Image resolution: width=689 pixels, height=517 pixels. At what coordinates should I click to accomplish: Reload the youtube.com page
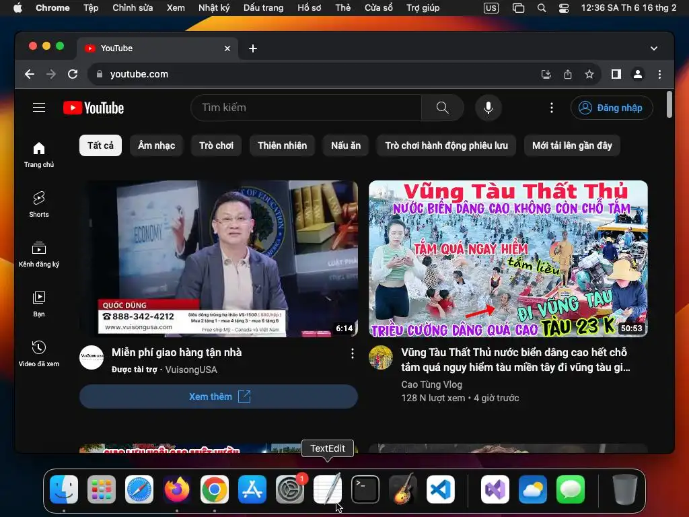click(73, 74)
